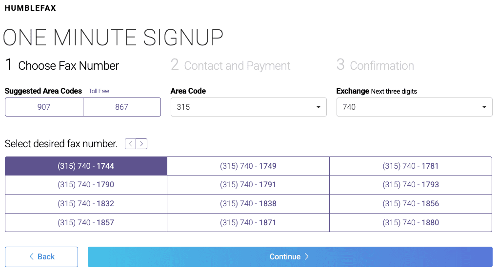
Task: Jump to the Confirmation step
Action: pos(375,65)
